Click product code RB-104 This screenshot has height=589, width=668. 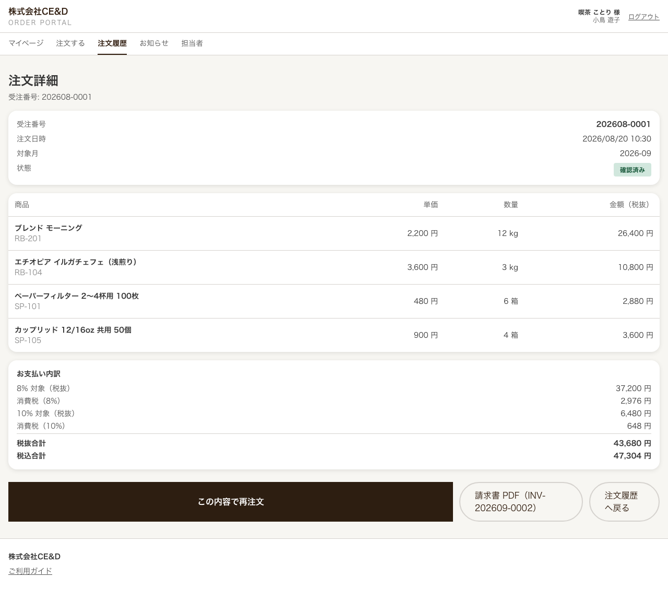28,273
